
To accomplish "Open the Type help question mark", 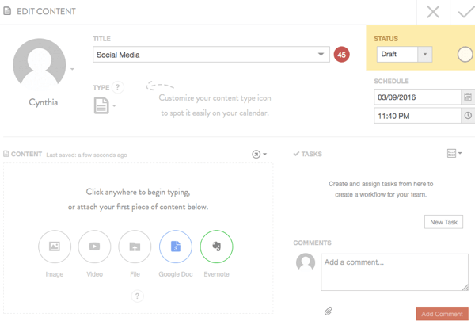I will (x=117, y=87).
